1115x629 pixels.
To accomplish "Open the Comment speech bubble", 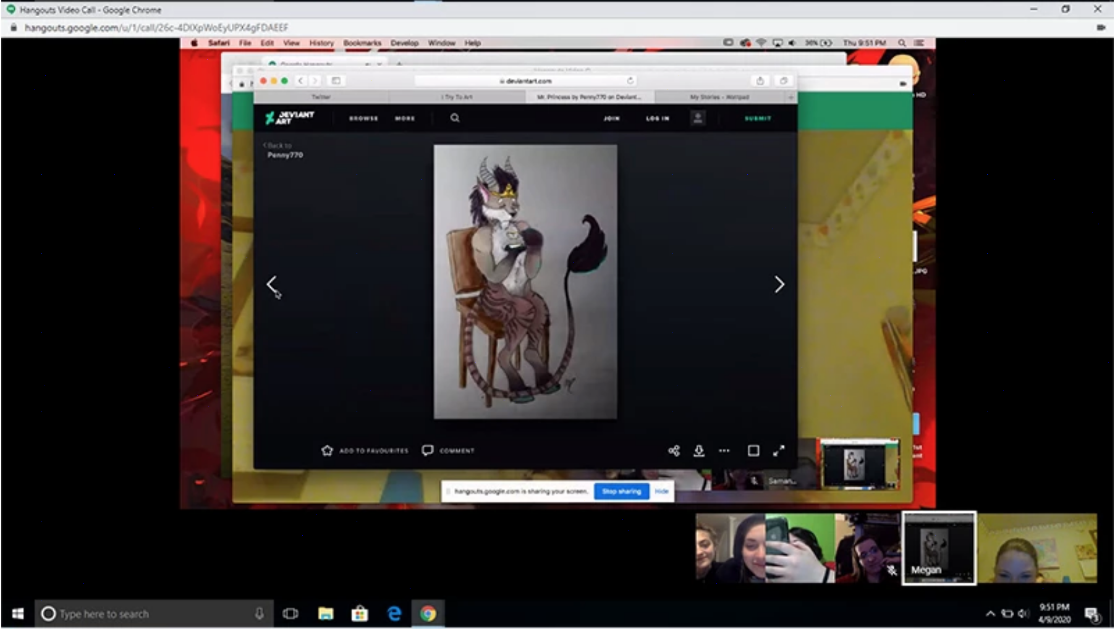I will click(x=428, y=450).
